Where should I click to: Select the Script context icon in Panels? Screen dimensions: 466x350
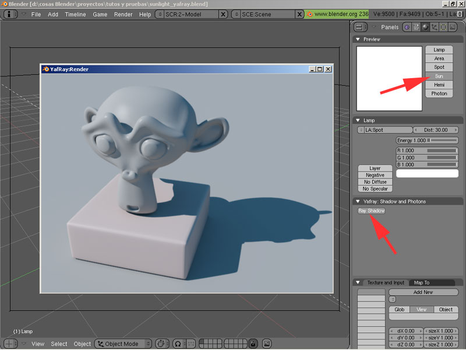click(x=416, y=27)
